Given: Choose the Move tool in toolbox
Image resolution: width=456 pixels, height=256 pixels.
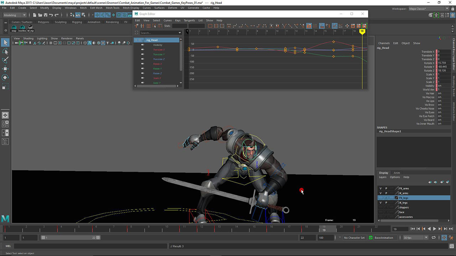Looking at the screenshot, I should [x=5, y=69].
